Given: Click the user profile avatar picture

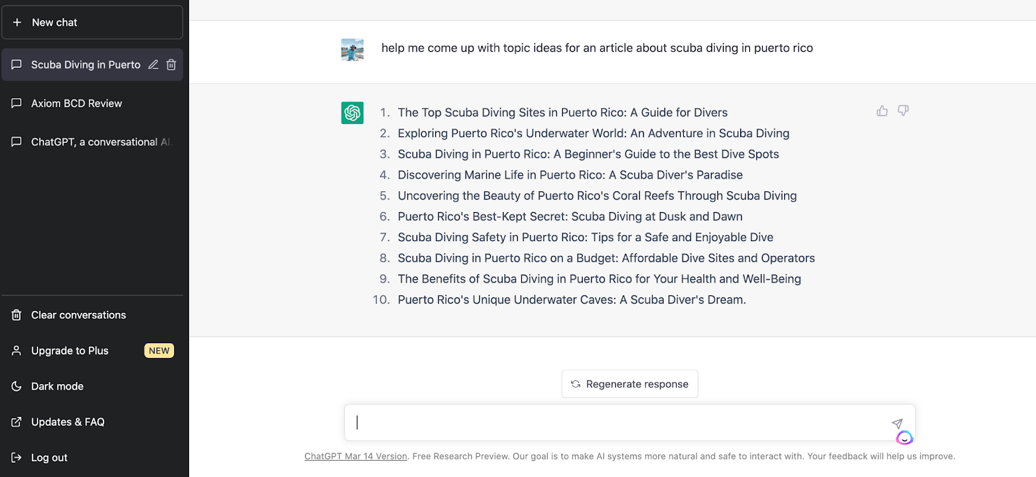Looking at the screenshot, I should coord(352,50).
